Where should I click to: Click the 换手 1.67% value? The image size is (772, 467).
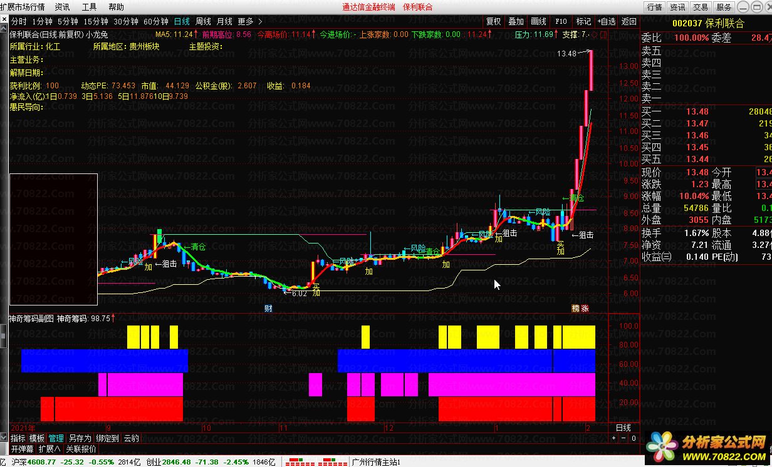[696, 232]
